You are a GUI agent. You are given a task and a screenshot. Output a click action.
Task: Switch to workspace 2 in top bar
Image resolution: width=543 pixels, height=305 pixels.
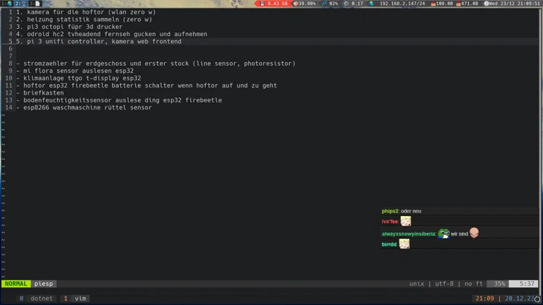point(17,4)
